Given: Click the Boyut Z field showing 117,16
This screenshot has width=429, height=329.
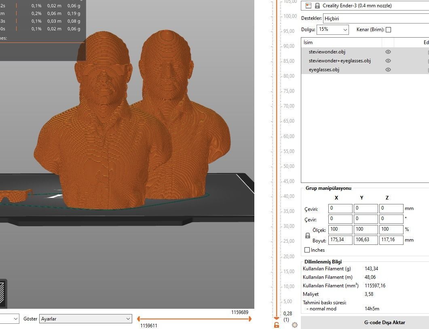Looking at the screenshot, I should pyautogui.click(x=391, y=240).
